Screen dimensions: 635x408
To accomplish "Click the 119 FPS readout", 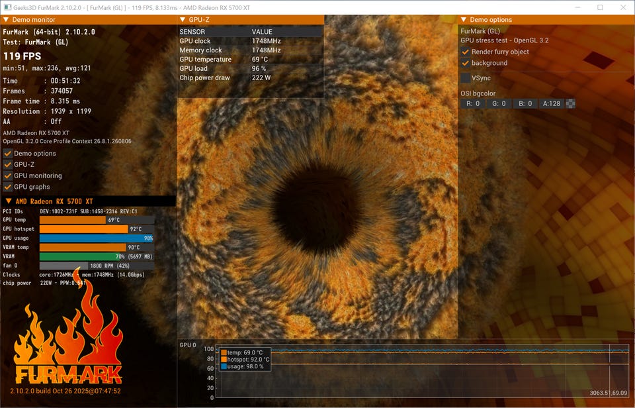I will pyautogui.click(x=22, y=56).
